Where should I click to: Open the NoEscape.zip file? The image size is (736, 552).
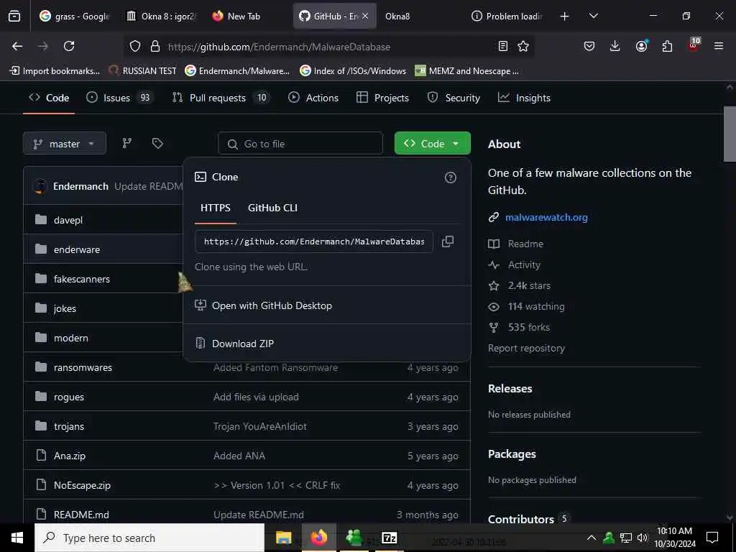(x=82, y=485)
